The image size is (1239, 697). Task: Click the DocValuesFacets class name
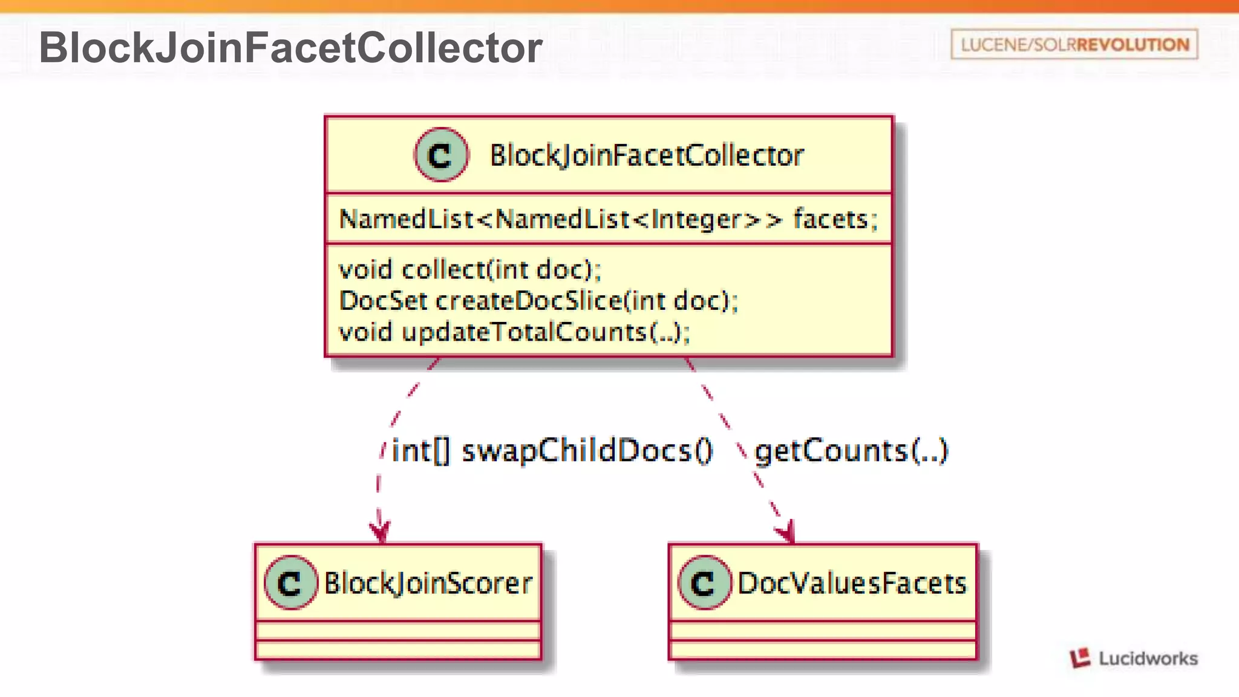852,583
